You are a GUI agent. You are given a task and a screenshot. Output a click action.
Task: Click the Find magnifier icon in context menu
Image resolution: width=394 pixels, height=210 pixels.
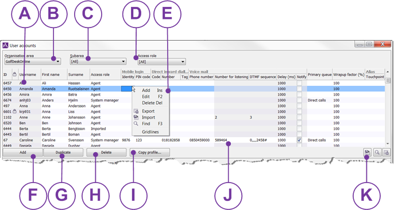coord(136,124)
